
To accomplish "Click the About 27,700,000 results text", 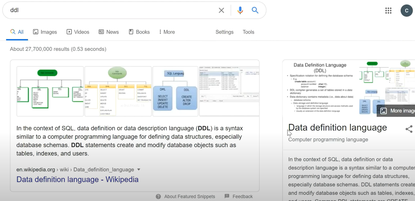I will point(58,49).
